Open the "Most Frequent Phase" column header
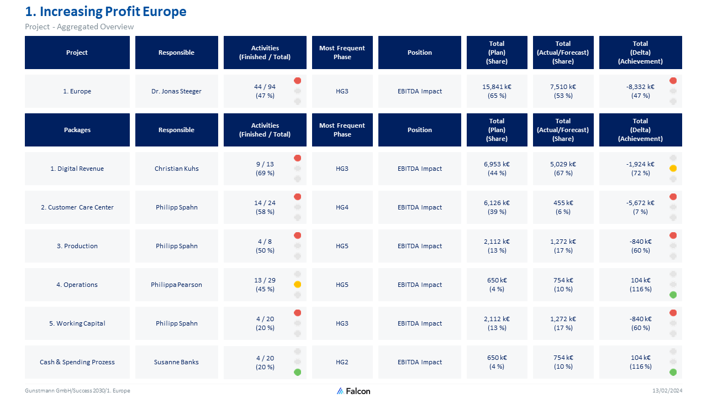The image size is (707, 398). coord(342,53)
